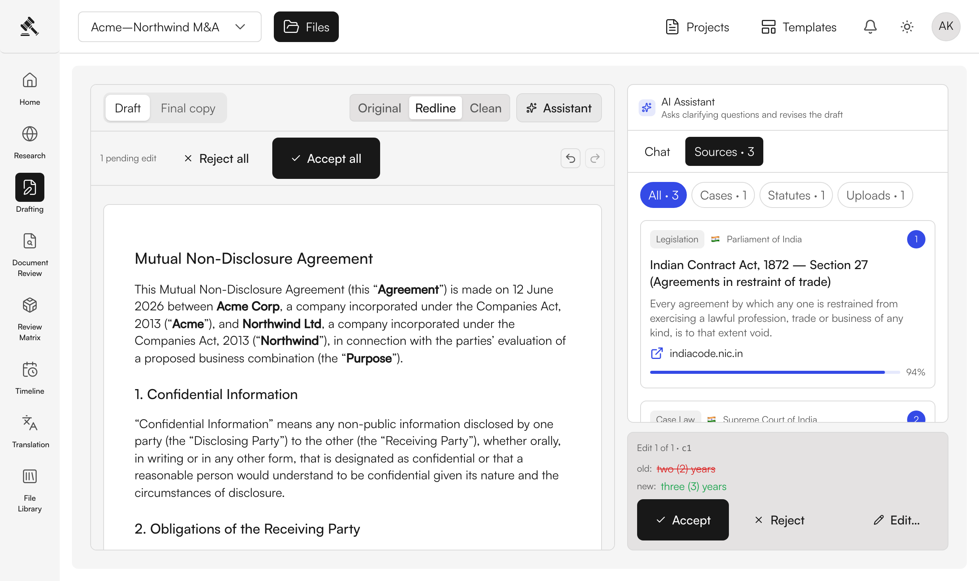Switch to the Final copy tab
This screenshot has height=581, width=979.
click(188, 108)
